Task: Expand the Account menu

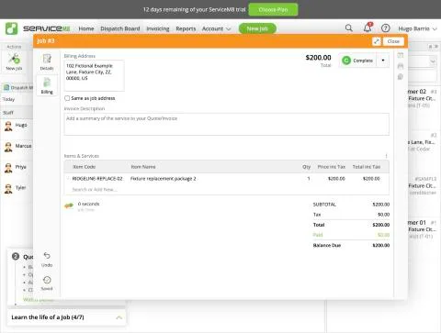Action: pos(217,28)
